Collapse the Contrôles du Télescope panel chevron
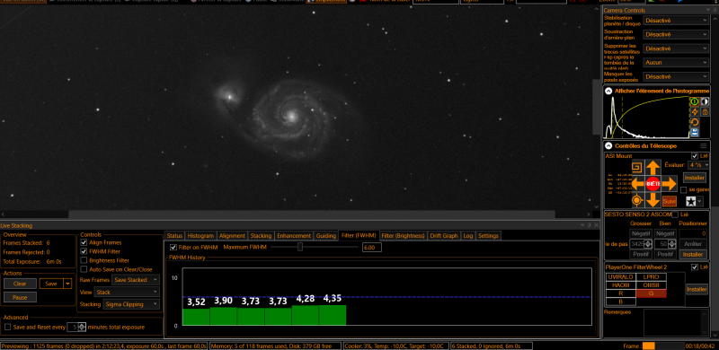Screen dimensions: 719x350 click(608, 145)
